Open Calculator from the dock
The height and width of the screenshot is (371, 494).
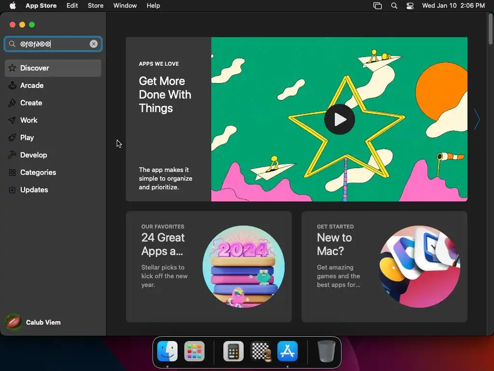[233, 351]
